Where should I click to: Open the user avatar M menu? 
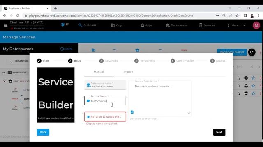pos(256,25)
